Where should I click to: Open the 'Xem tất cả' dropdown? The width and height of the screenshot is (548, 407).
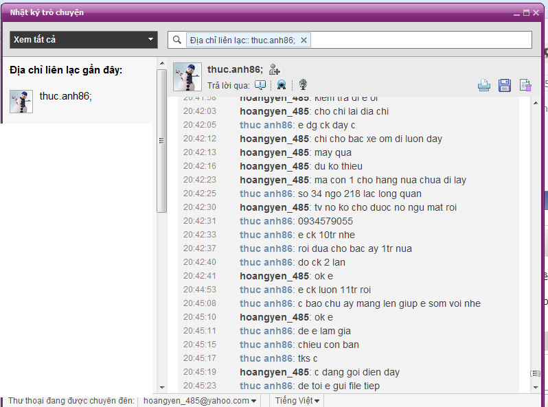84,40
